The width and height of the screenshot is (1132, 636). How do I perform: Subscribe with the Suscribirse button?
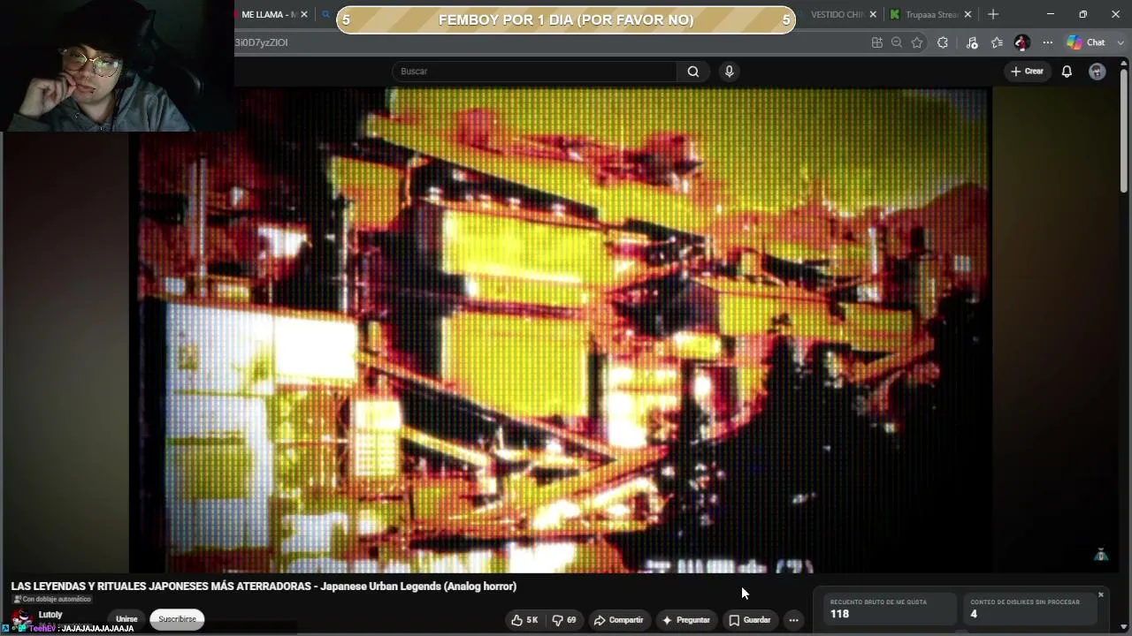pyautogui.click(x=177, y=619)
